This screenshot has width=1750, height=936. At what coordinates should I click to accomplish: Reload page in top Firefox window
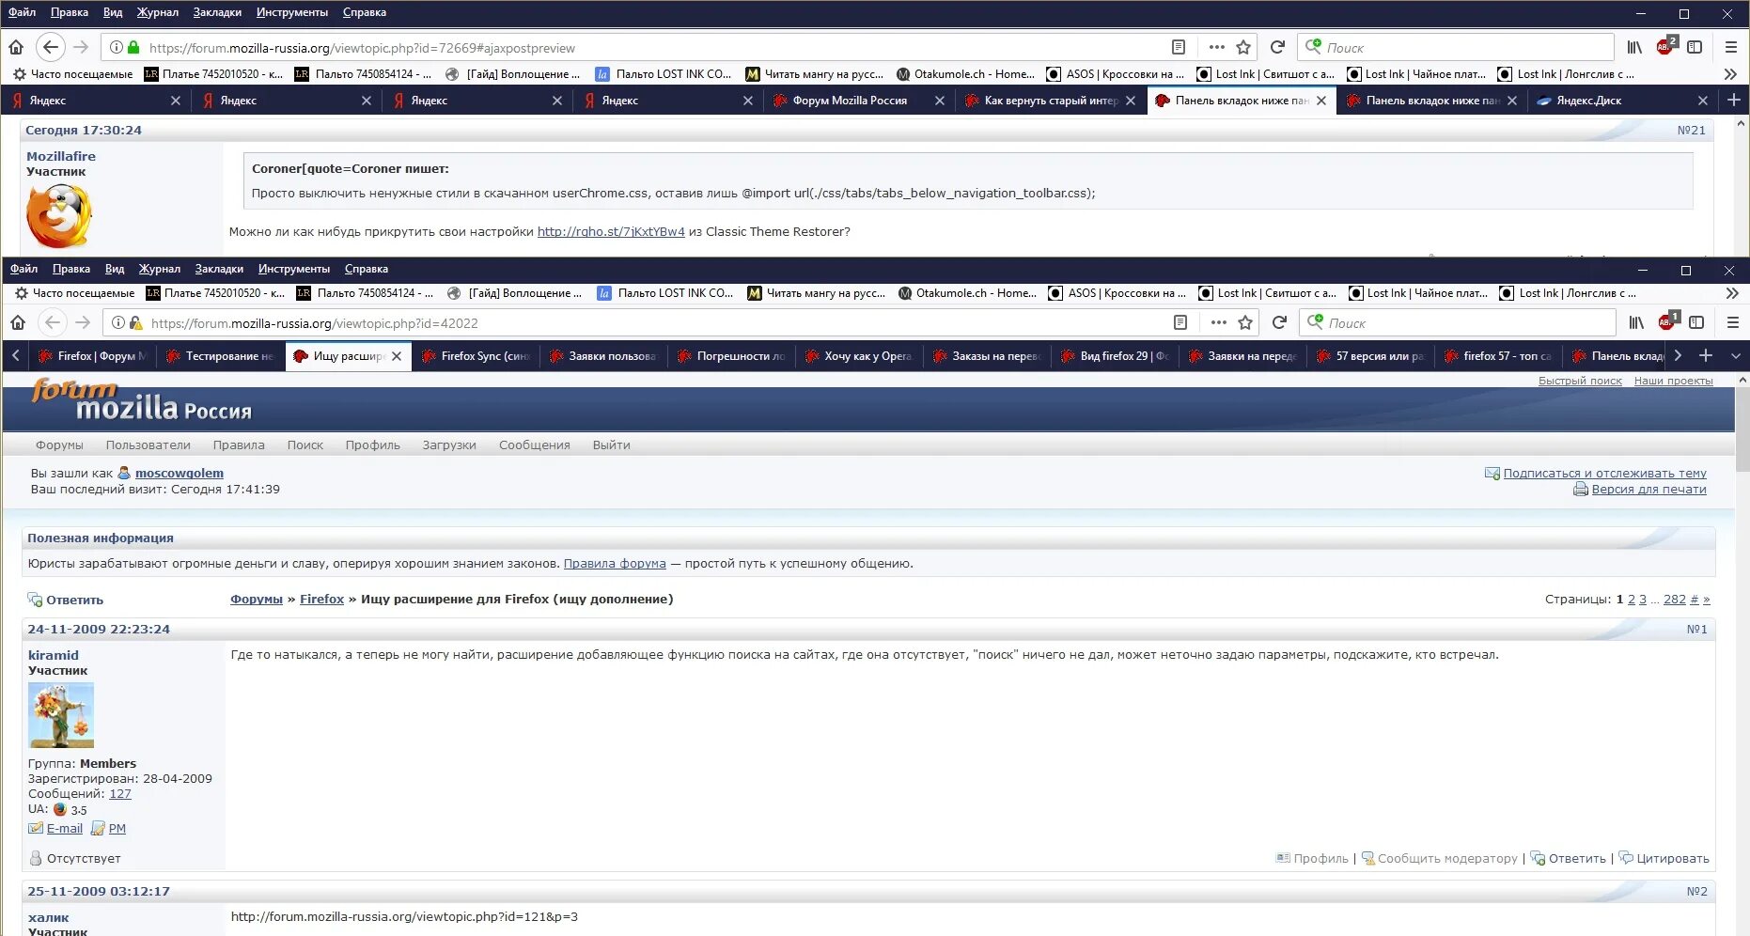tap(1277, 47)
